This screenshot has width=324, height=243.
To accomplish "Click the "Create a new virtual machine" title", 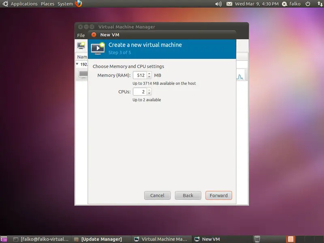I will [x=145, y=45].
